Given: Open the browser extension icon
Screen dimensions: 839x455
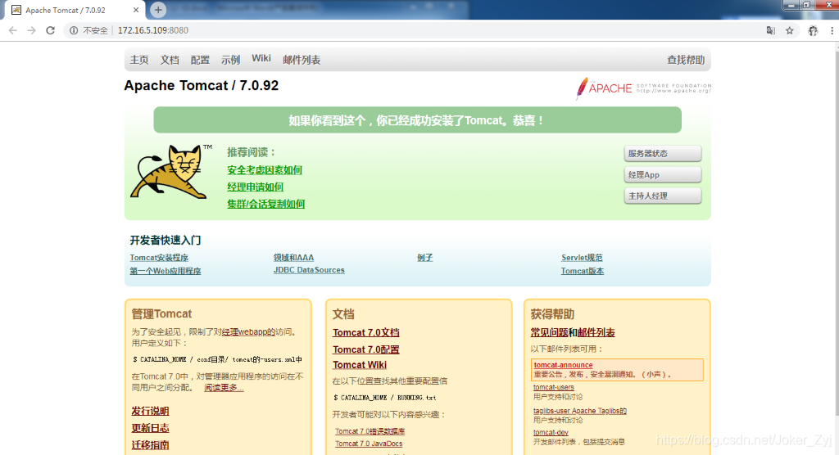Looking at the screenshot, I should (x=813, y=30).
